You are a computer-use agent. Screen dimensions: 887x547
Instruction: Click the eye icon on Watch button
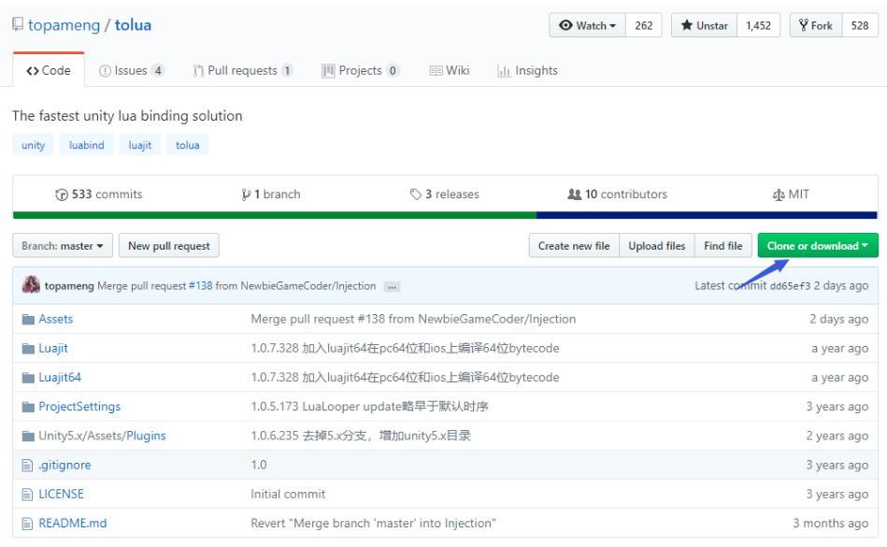pyautogui.click(x=565, y=25)
